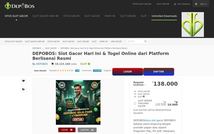
Task: Click DEPOBOS breadcrumb link
Action: [37, 48]
